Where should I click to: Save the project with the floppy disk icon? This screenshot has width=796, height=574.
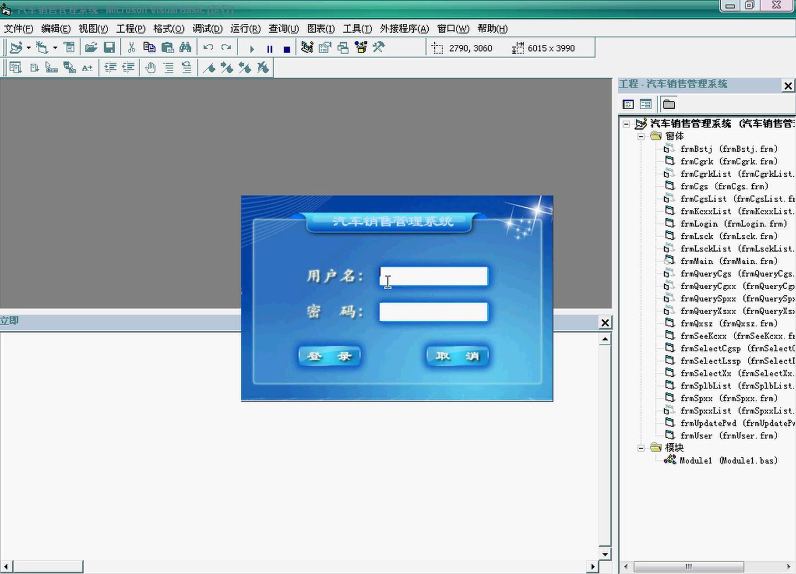click(109, 48)
